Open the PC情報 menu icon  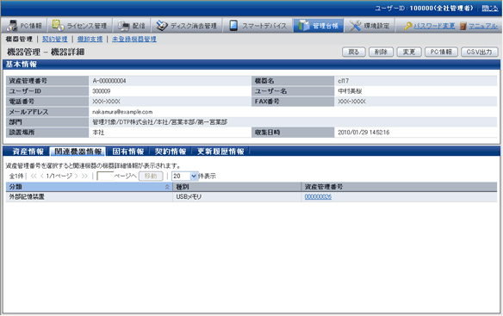(12, 25)
